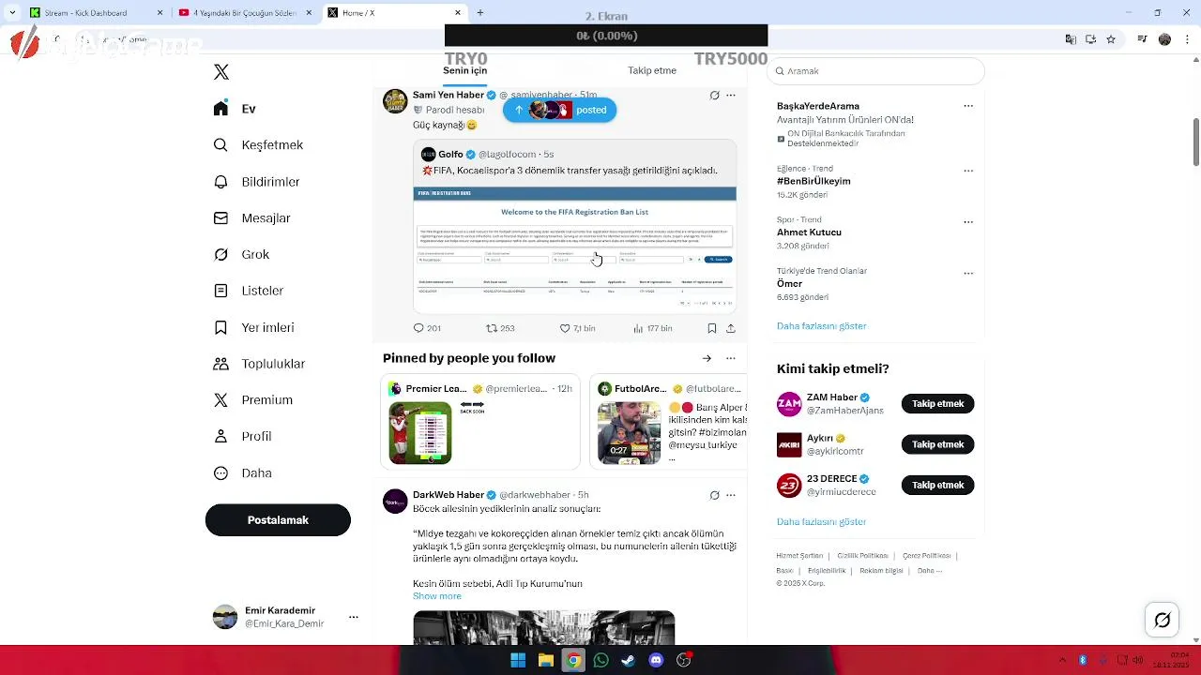Open Discord from taskbar
Viewport: 1201px width, 675px height.
(656, 660)
